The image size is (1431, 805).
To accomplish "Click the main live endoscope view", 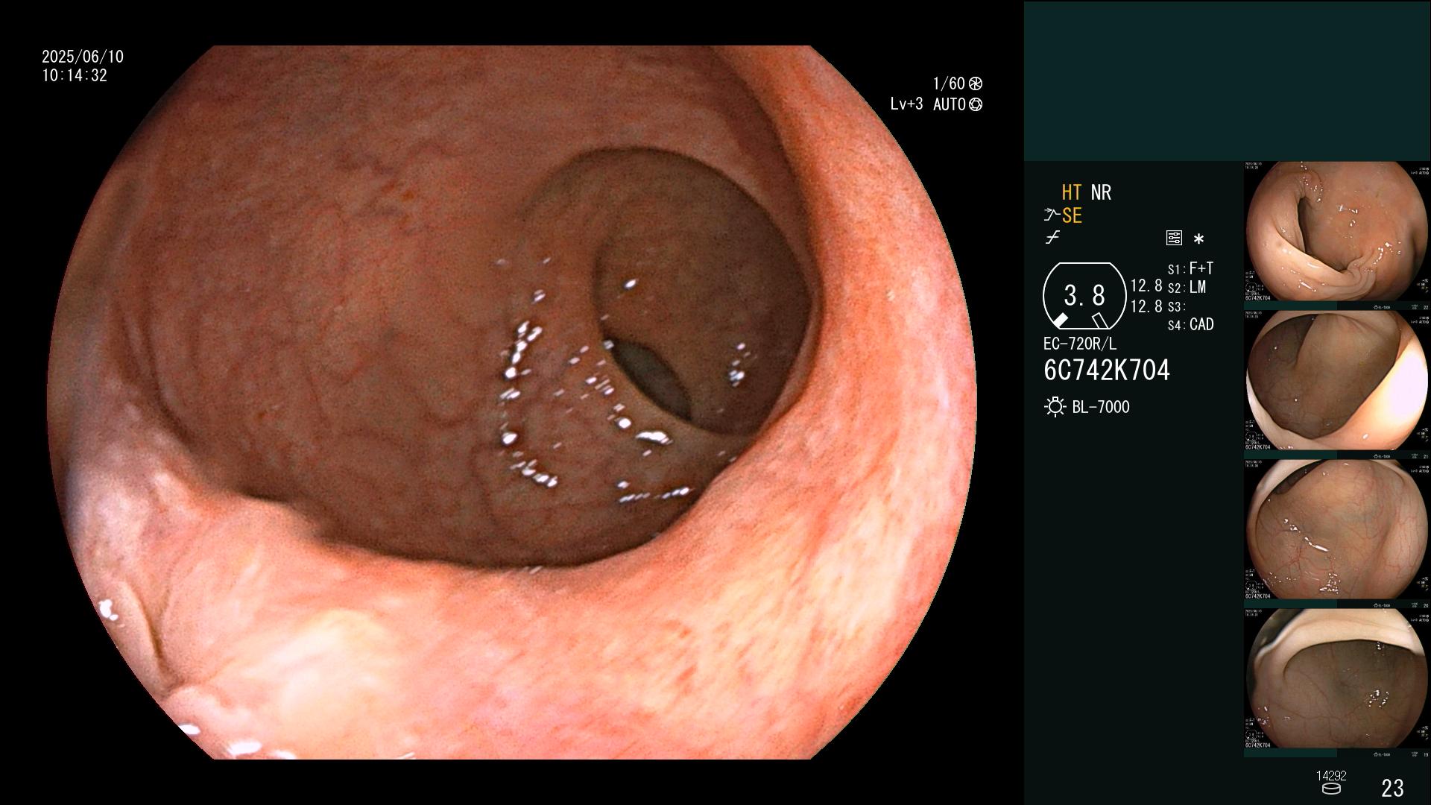I will click(x=511, y=402).
